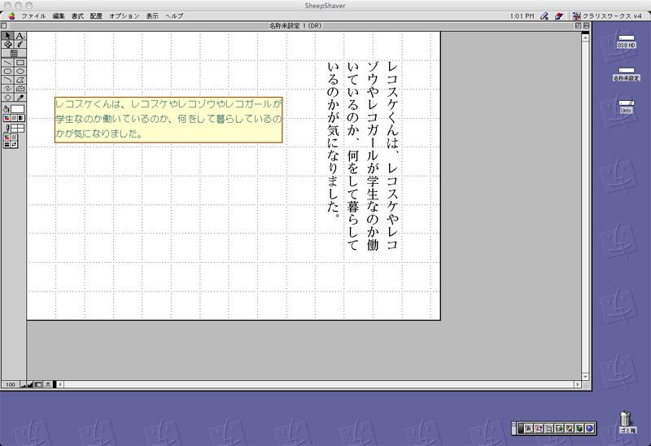Open the 配置 menu
Image resolution: width=651 pixels, height=446 pixels.
(96, 15)
